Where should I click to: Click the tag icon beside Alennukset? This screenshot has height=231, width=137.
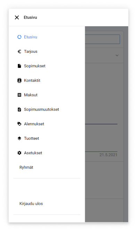(19, 124)
